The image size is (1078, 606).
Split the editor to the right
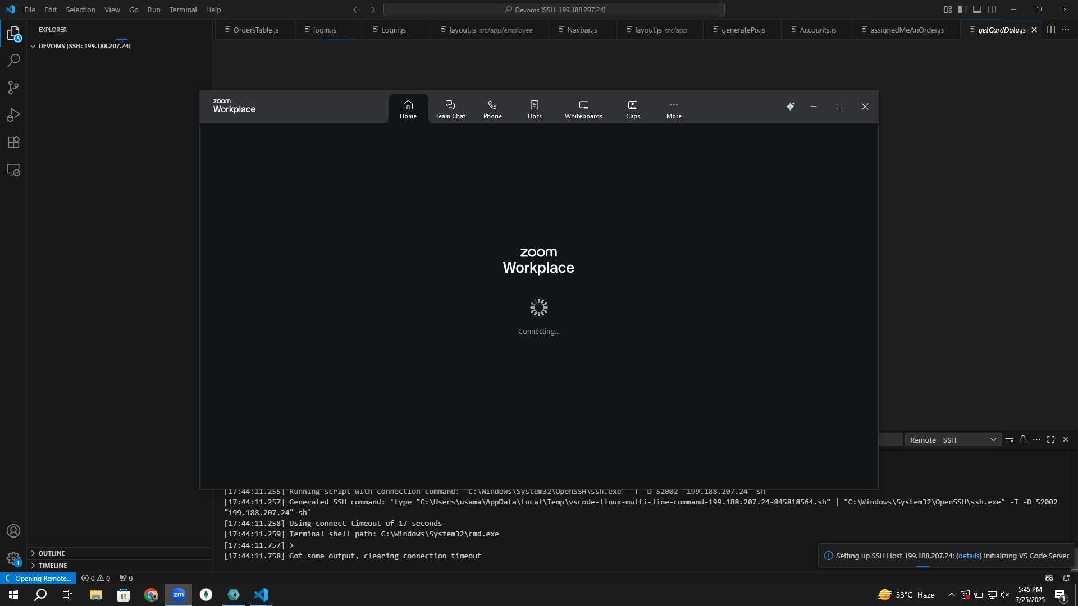1051,30
